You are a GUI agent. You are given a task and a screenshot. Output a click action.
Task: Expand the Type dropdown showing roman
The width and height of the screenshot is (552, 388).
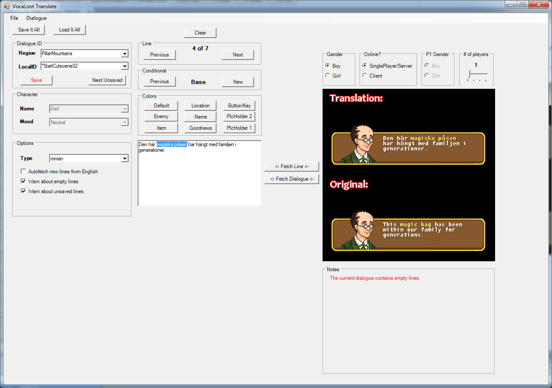125,159
